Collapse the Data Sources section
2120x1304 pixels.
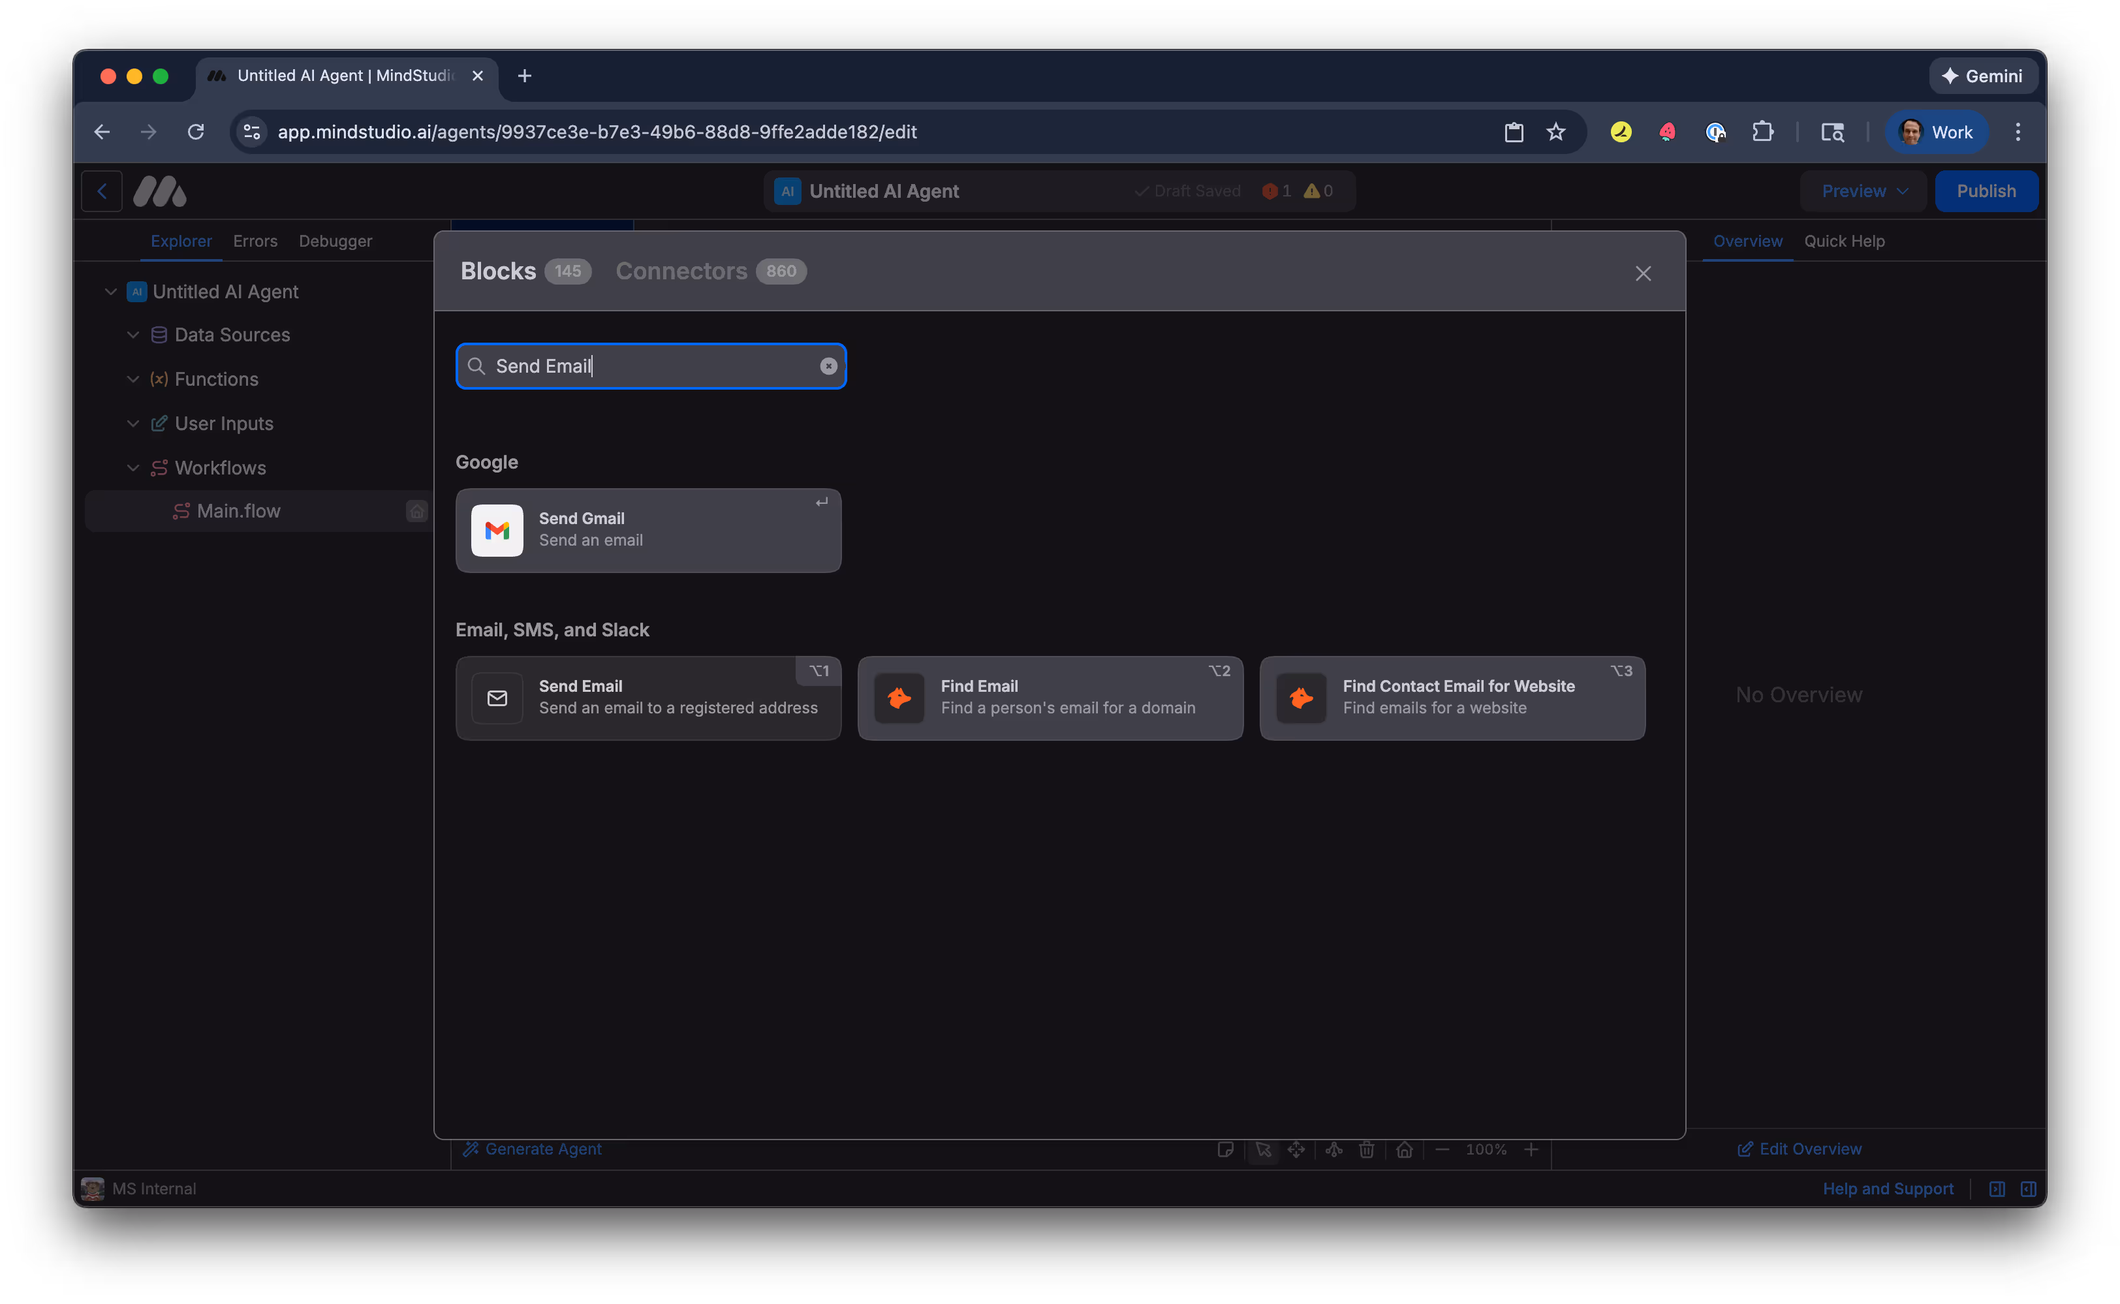coord(134,335)
